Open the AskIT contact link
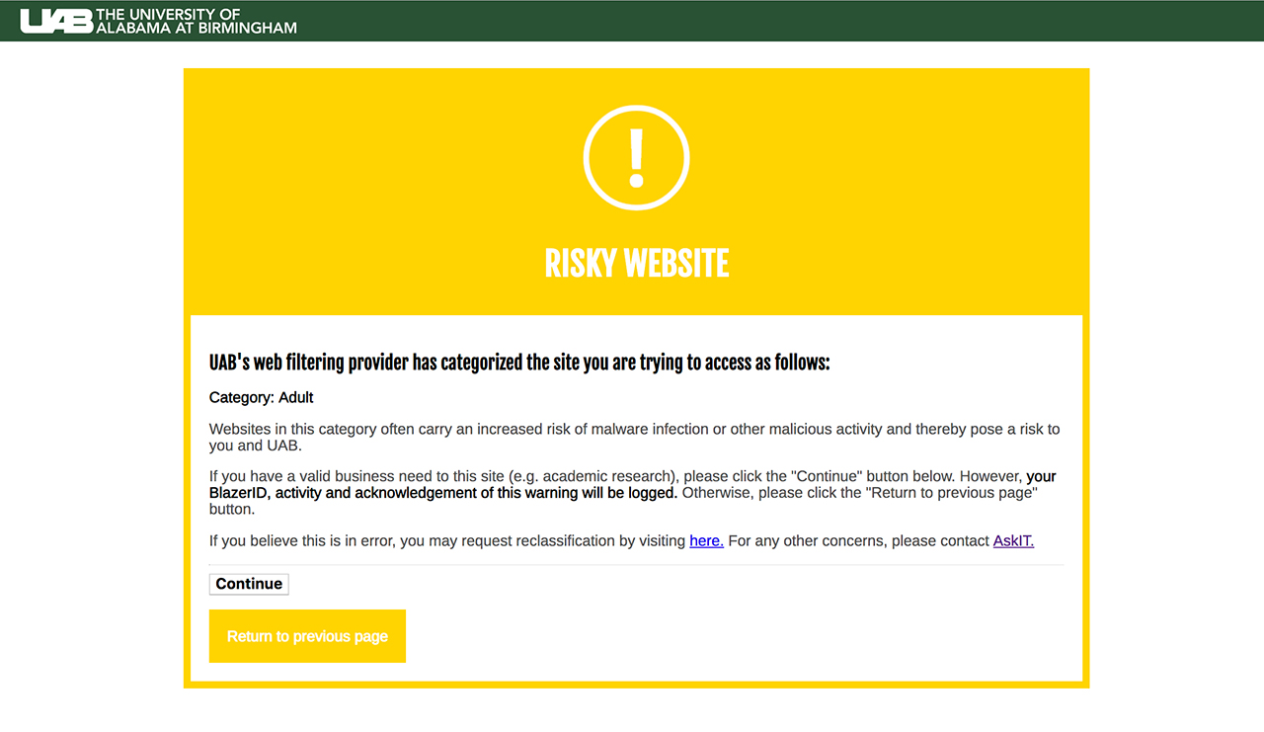 tap(1013, 540)
